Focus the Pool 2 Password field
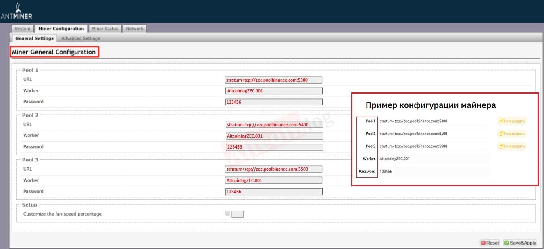The width and height of the screenshot is (544, 249). click(274, 147)
